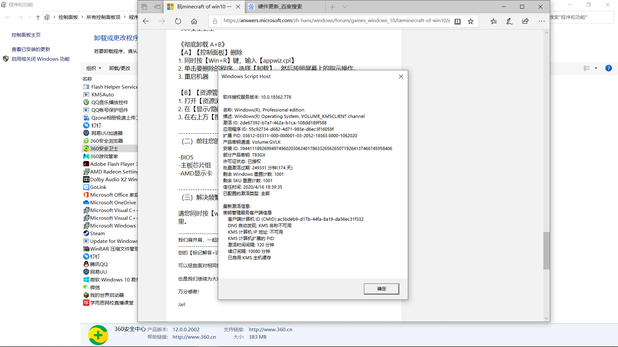
Task: Select 360安全卫士 entry
Action: [x=110, y=148]
